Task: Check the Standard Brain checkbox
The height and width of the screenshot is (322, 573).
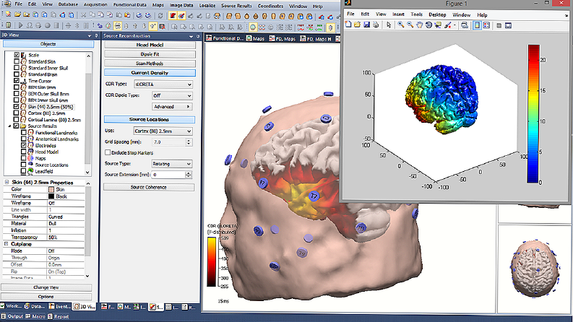Action: coord(17,74)
